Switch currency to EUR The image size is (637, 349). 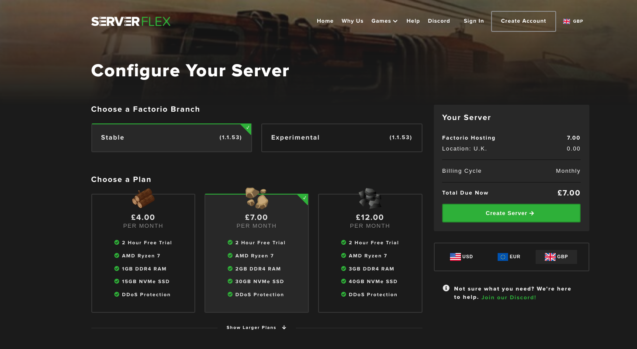click(509, 257)
